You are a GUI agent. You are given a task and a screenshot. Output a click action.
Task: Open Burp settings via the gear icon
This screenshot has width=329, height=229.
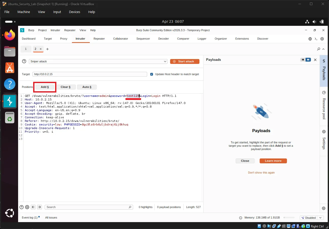(322, 39)
